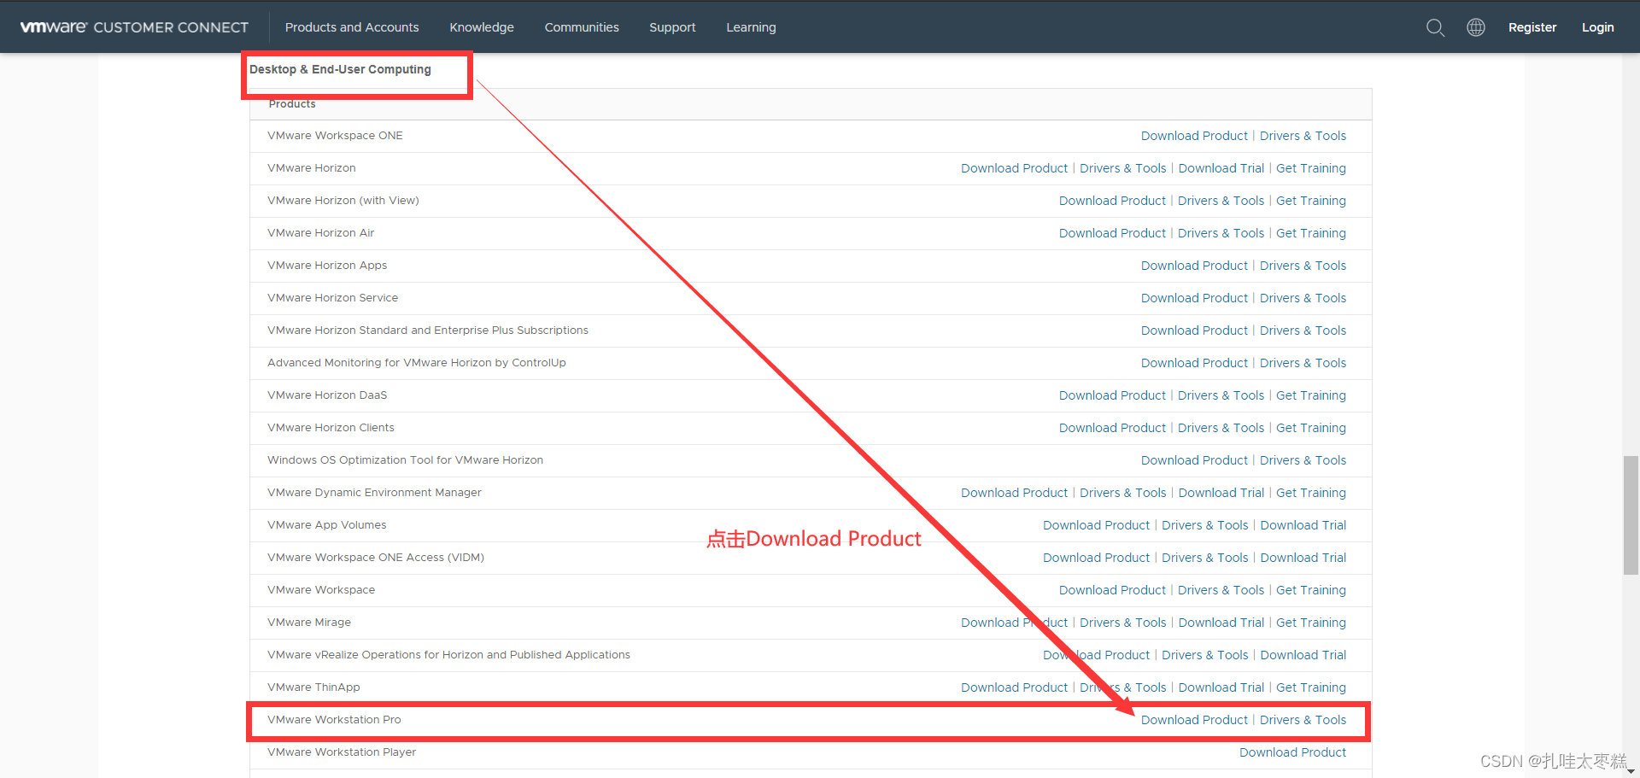The width and height of the screenshot is (1640, 778).
Task: Download Product for VMware Workspace row
Action: 1112,590
